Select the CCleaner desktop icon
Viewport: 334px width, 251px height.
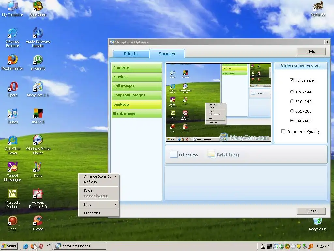coord(38,223)
